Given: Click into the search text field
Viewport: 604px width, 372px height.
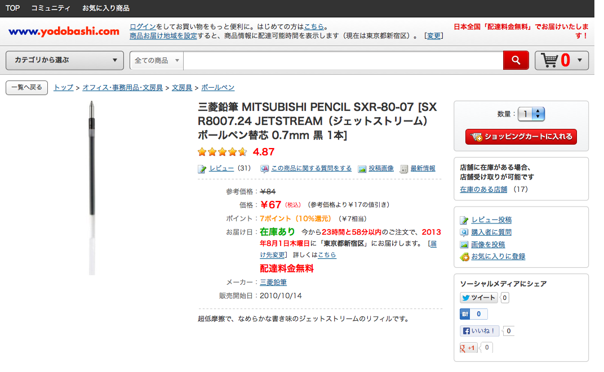Looking at the screenshot, I should (x=343, y=60).
